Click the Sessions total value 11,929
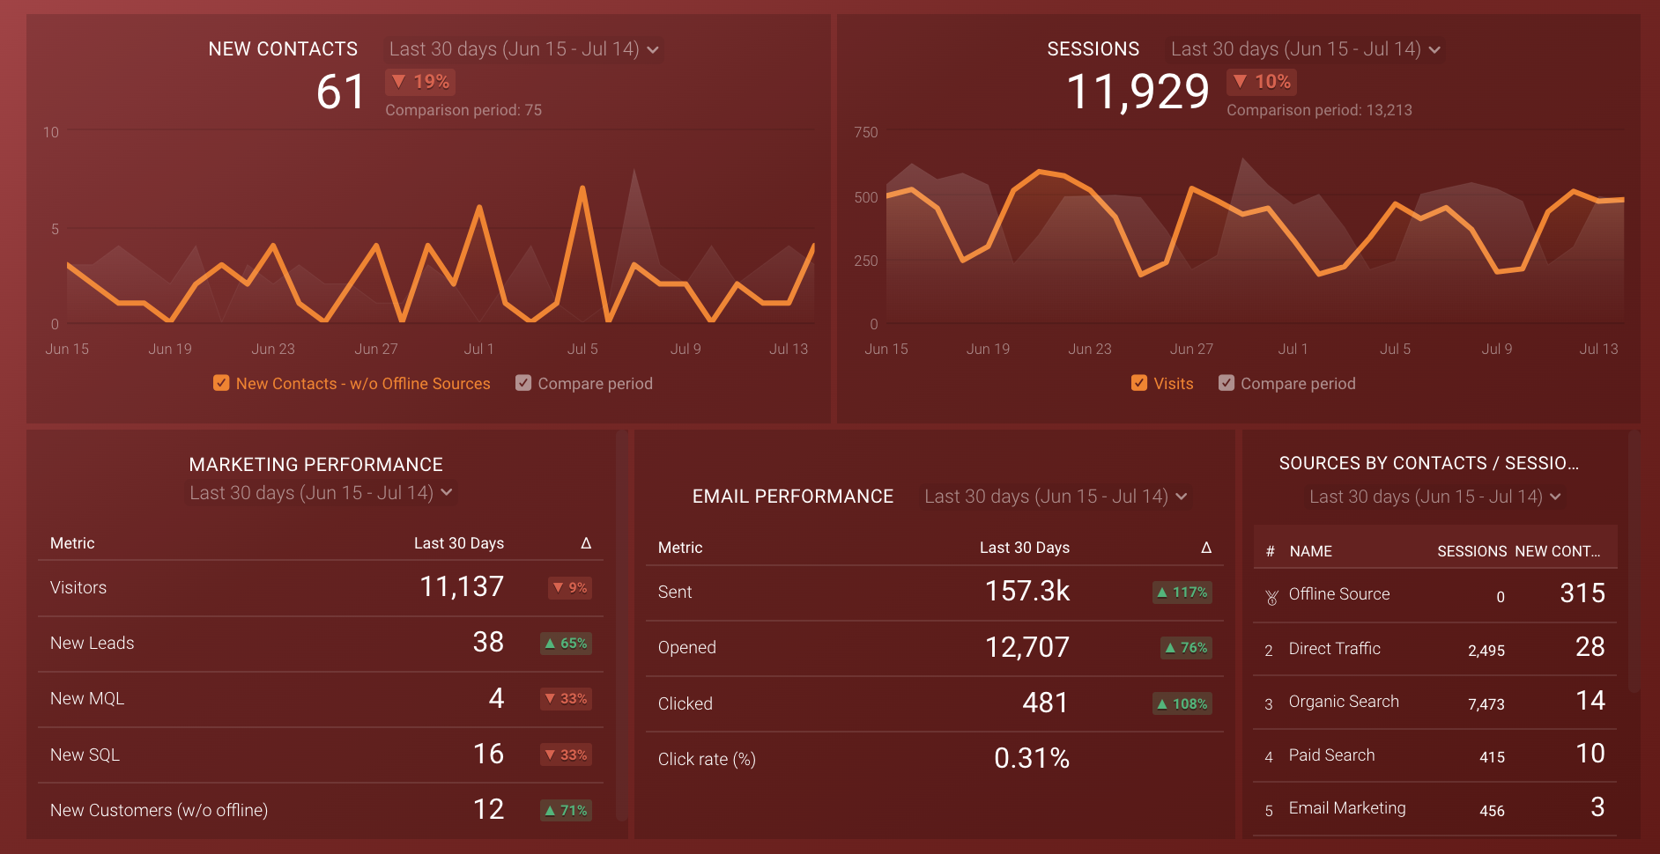 (x=1138, y=92)
